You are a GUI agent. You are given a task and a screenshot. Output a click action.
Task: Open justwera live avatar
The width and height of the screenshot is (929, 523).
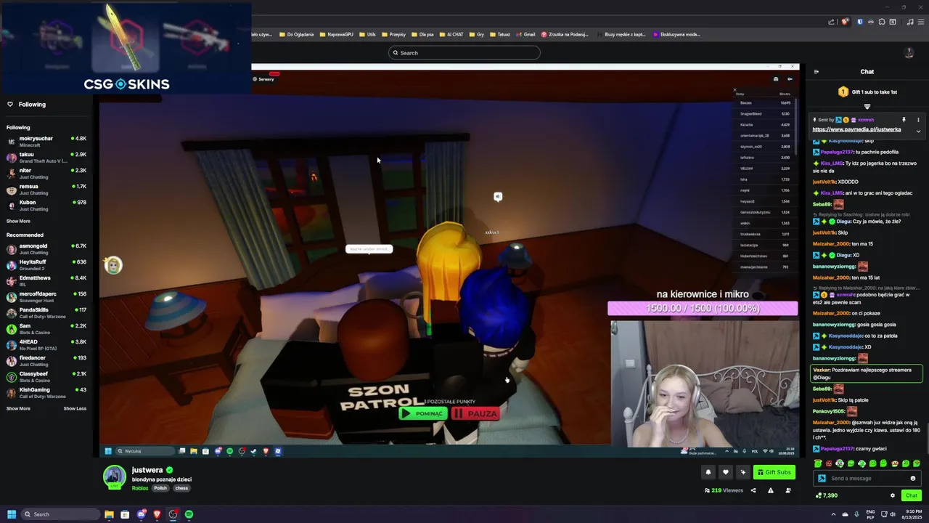tap(114, 477)
